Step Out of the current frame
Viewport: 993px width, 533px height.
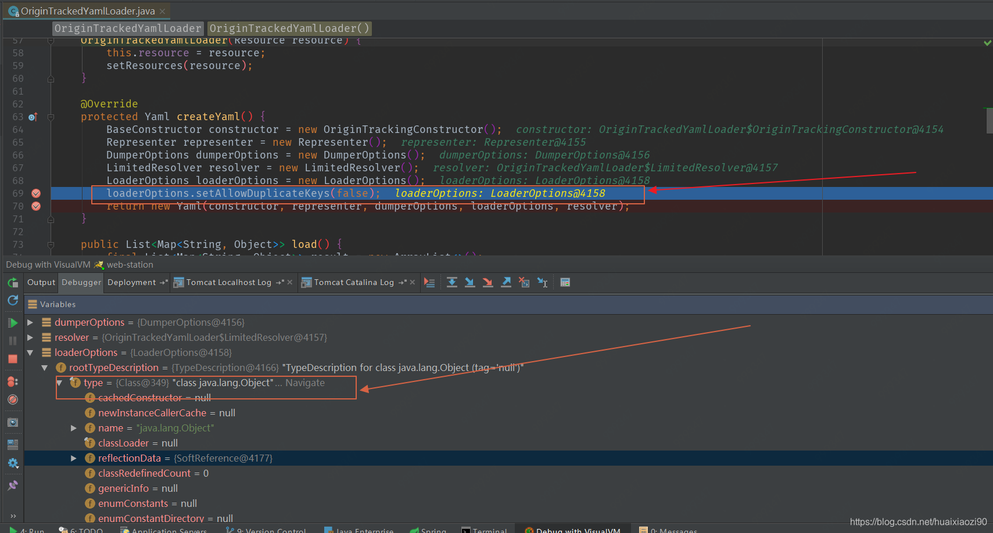(506, 282)
